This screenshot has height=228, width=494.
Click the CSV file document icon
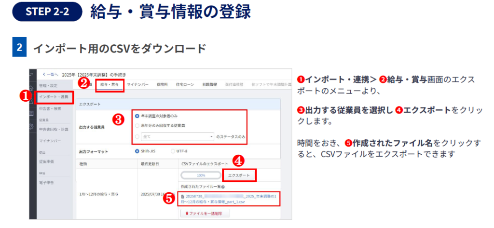pyautogui.click(x=182, y=197)
